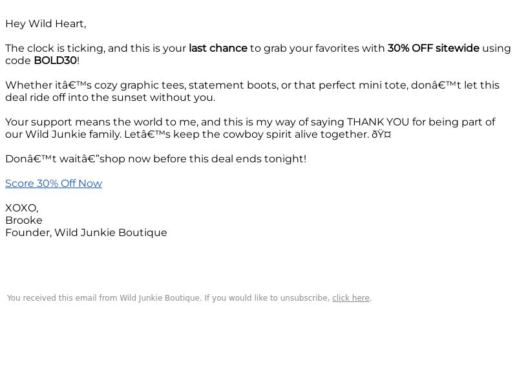The image size is (517, 388).
Task: Click the capitalized "THANK YOU" text
Action: pos(377,122)
